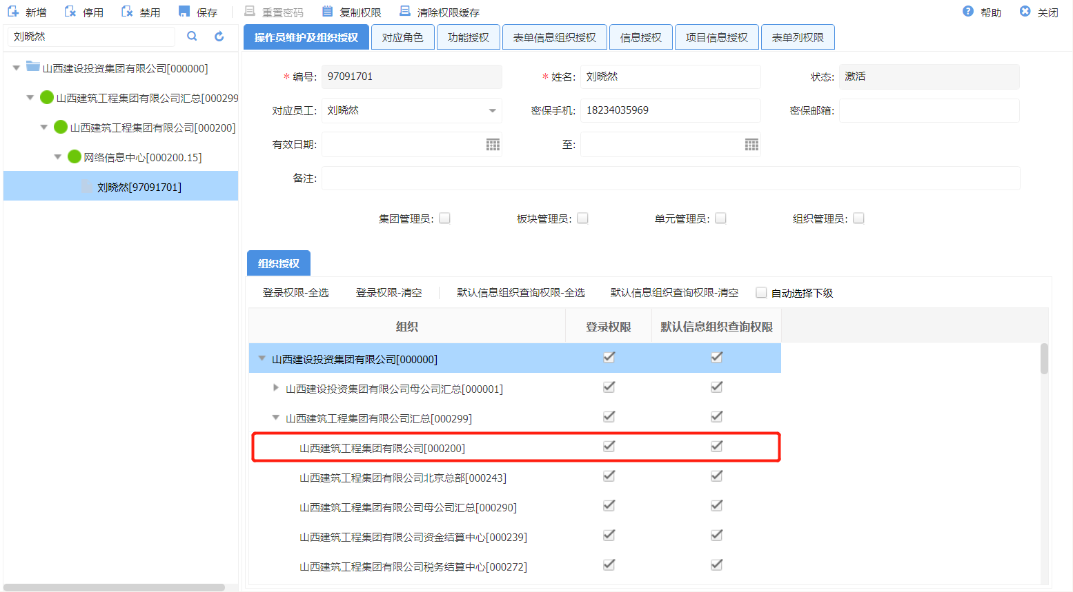Click the 复制权限 icon

(328, 12)
